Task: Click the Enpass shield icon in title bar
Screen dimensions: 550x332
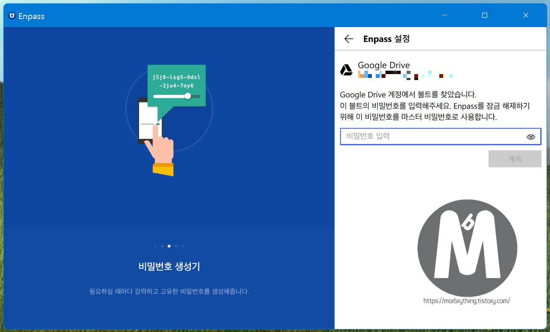Action: point(12,16)
